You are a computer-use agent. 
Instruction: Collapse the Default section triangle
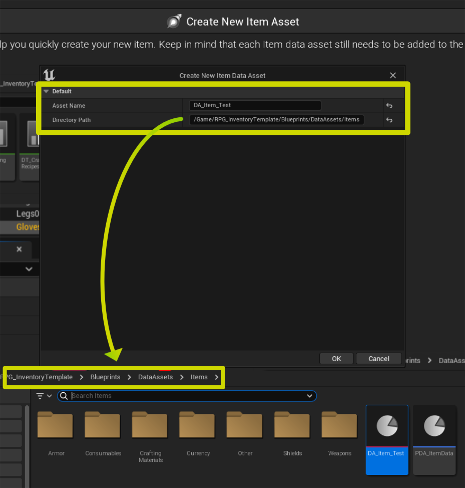tap(46, 92)
